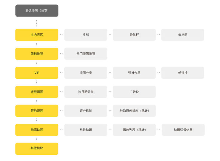Click the 漫画分类 box
The height and width of the screenshot is (161, 220).
pos(86,73)
